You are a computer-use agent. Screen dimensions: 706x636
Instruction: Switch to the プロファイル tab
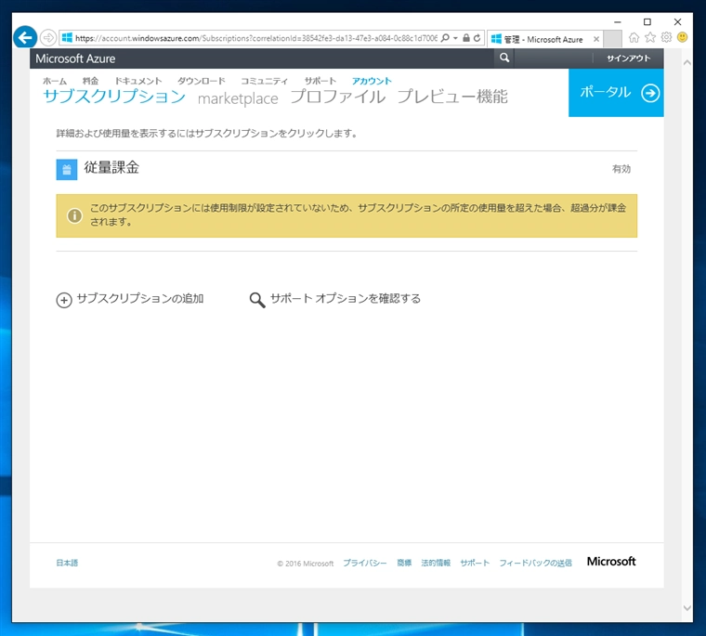tap(338, 97)
